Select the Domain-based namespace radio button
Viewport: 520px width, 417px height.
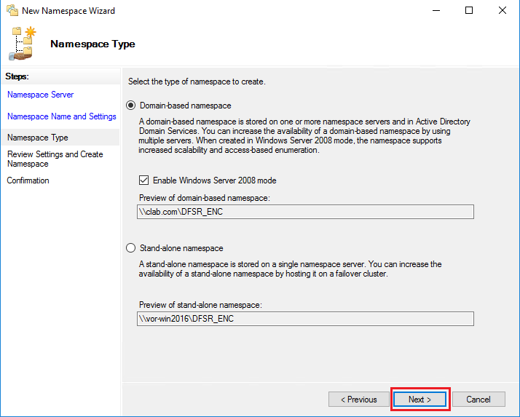(131, 106)
